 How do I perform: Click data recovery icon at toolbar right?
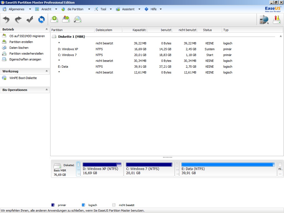pos(264,20)
